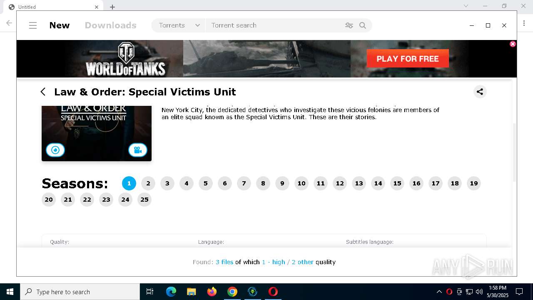Open the clock showing 1:58 PM
The height and width of the screenshot is (300, 533).
tap(498, 292)
